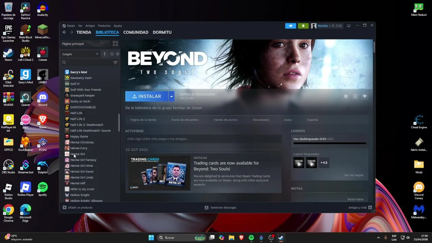The height and width of the screenshot is (243, 432).
Task: Select the BIBLIOTECA tab
Action: point(107,32)
